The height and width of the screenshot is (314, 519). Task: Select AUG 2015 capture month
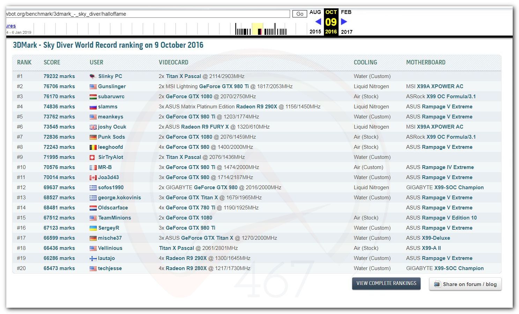point(315,22)
